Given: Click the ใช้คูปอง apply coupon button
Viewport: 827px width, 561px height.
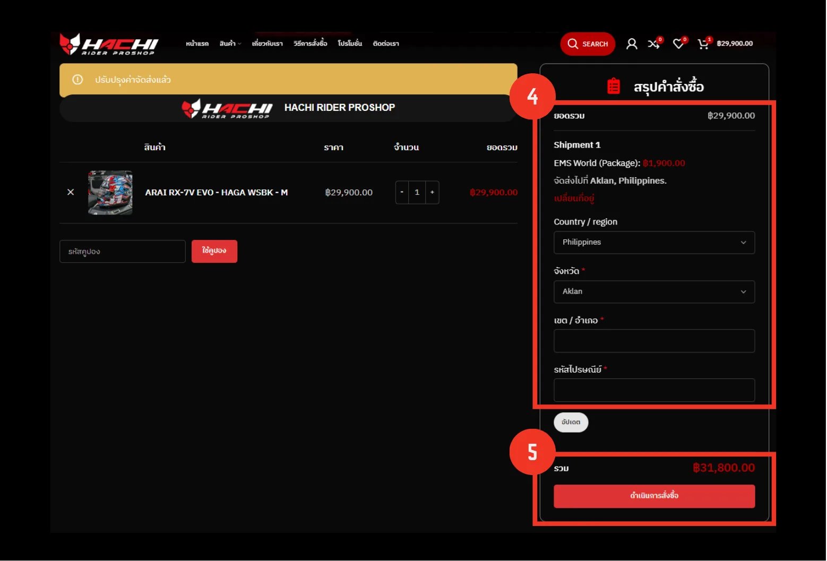Looking at the screenshot, I should pyautogui.click(x=214, y=251).
